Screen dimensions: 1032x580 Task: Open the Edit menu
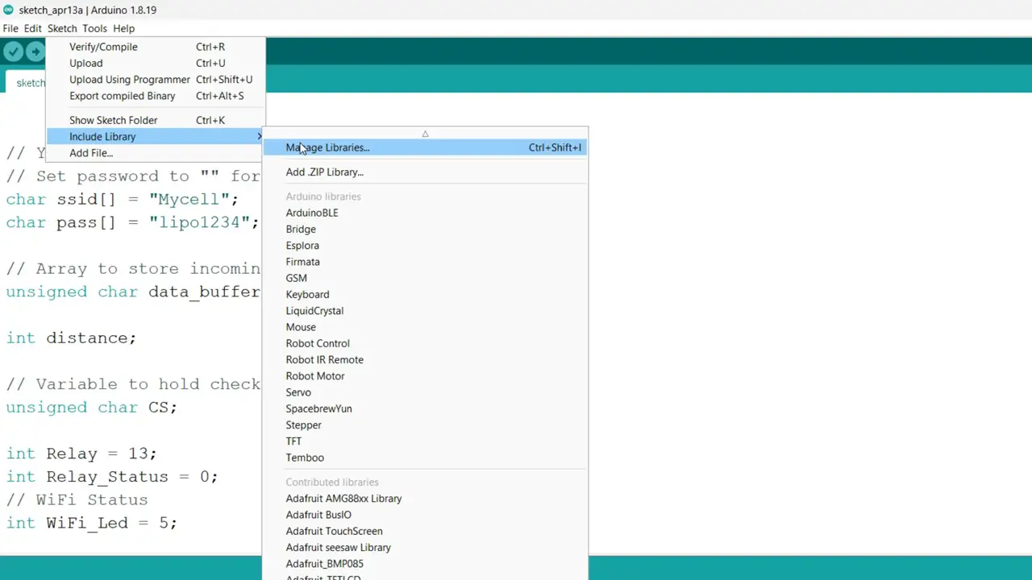(32, 28)
